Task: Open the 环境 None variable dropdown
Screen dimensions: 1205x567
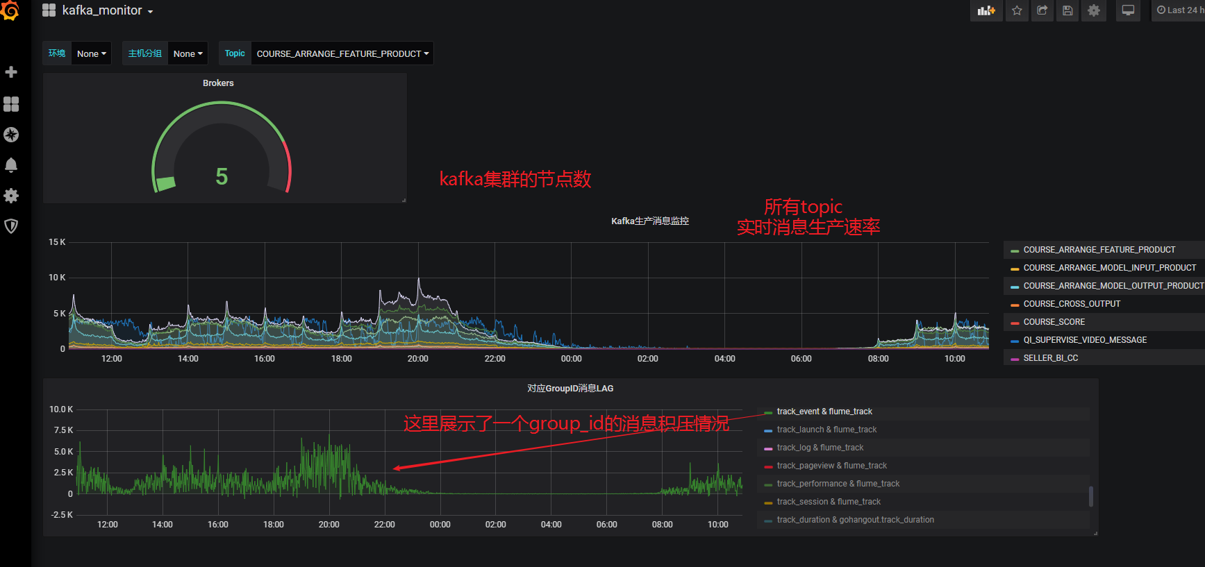Action: (92, 53)
